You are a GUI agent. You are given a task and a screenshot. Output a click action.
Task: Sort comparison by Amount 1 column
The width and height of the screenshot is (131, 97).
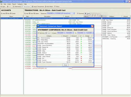pos(66,36)
